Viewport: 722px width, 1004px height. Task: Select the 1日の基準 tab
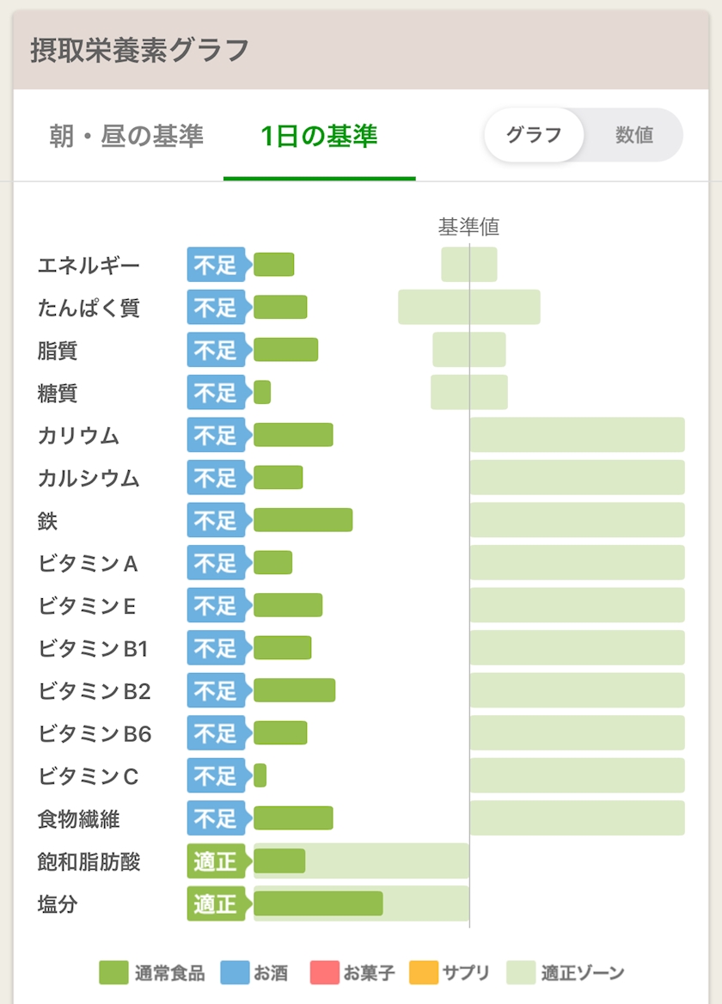pyautogui.click(x=319, y=137)
